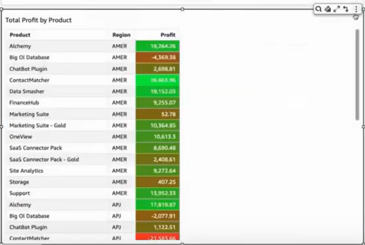Select profit cell 13,952.33
This screenshot has width=365, height=245.
pyautogui.click(x=157, y=193)
